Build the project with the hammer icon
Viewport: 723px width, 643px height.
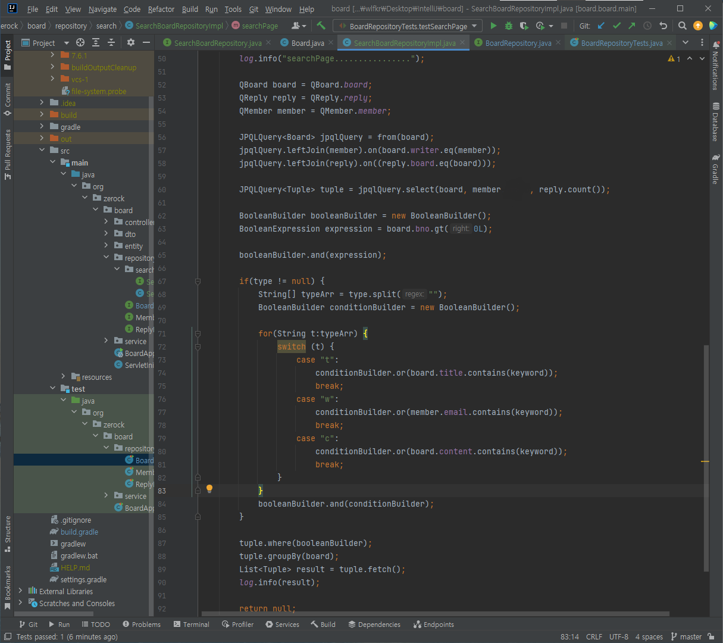click(x=321, y=26)
